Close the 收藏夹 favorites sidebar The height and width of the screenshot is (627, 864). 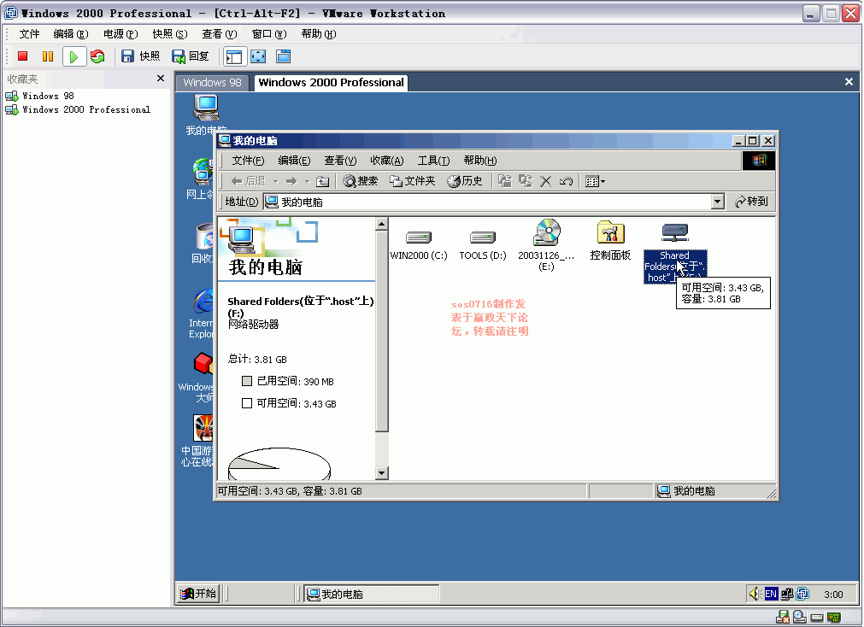[161, 79]
